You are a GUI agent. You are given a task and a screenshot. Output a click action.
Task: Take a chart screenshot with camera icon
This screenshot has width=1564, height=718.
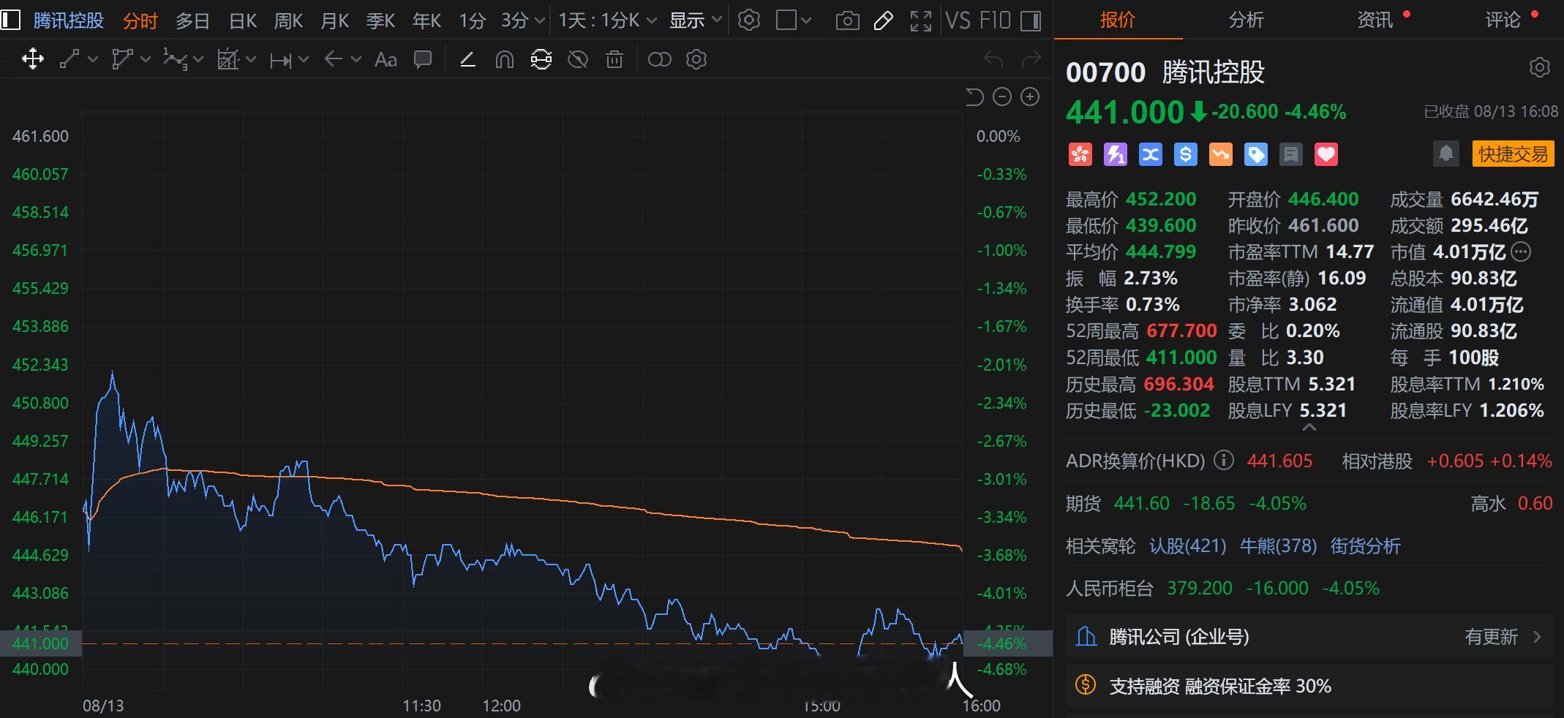(x=847, y=20)
